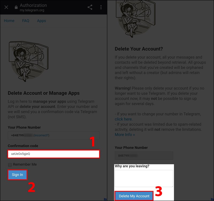The image size is (214, 201).
Task: Focus the 'Why are you leaving?' text box
Action: tap(144, 179)
